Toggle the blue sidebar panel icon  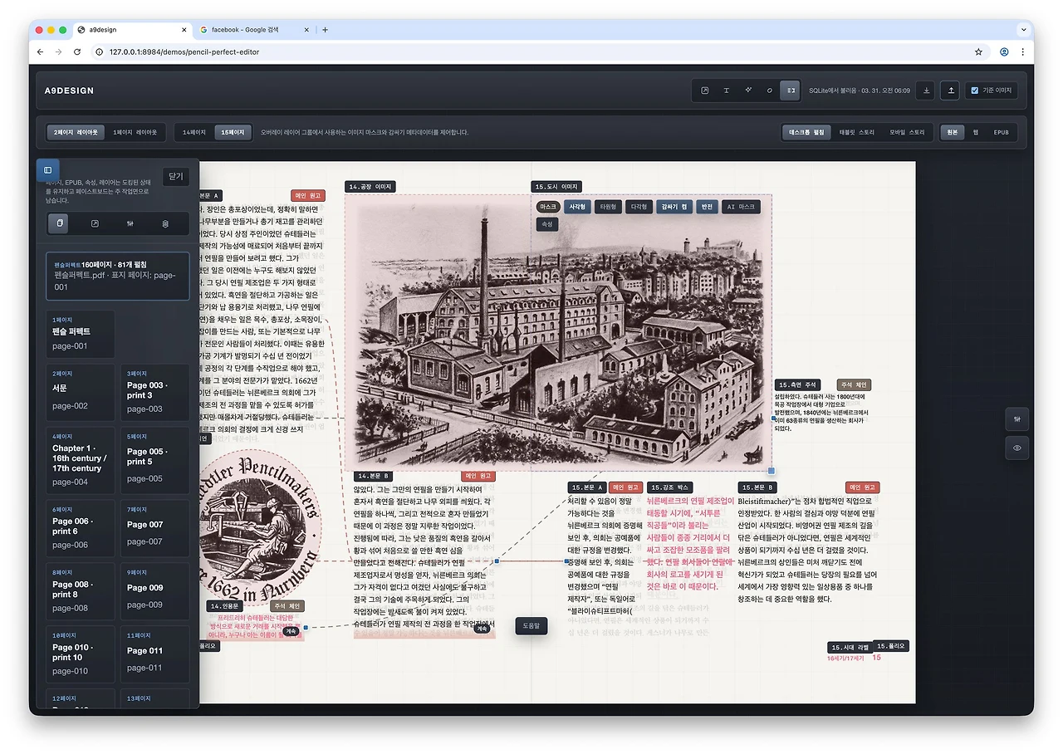click(x=48, y=170)
